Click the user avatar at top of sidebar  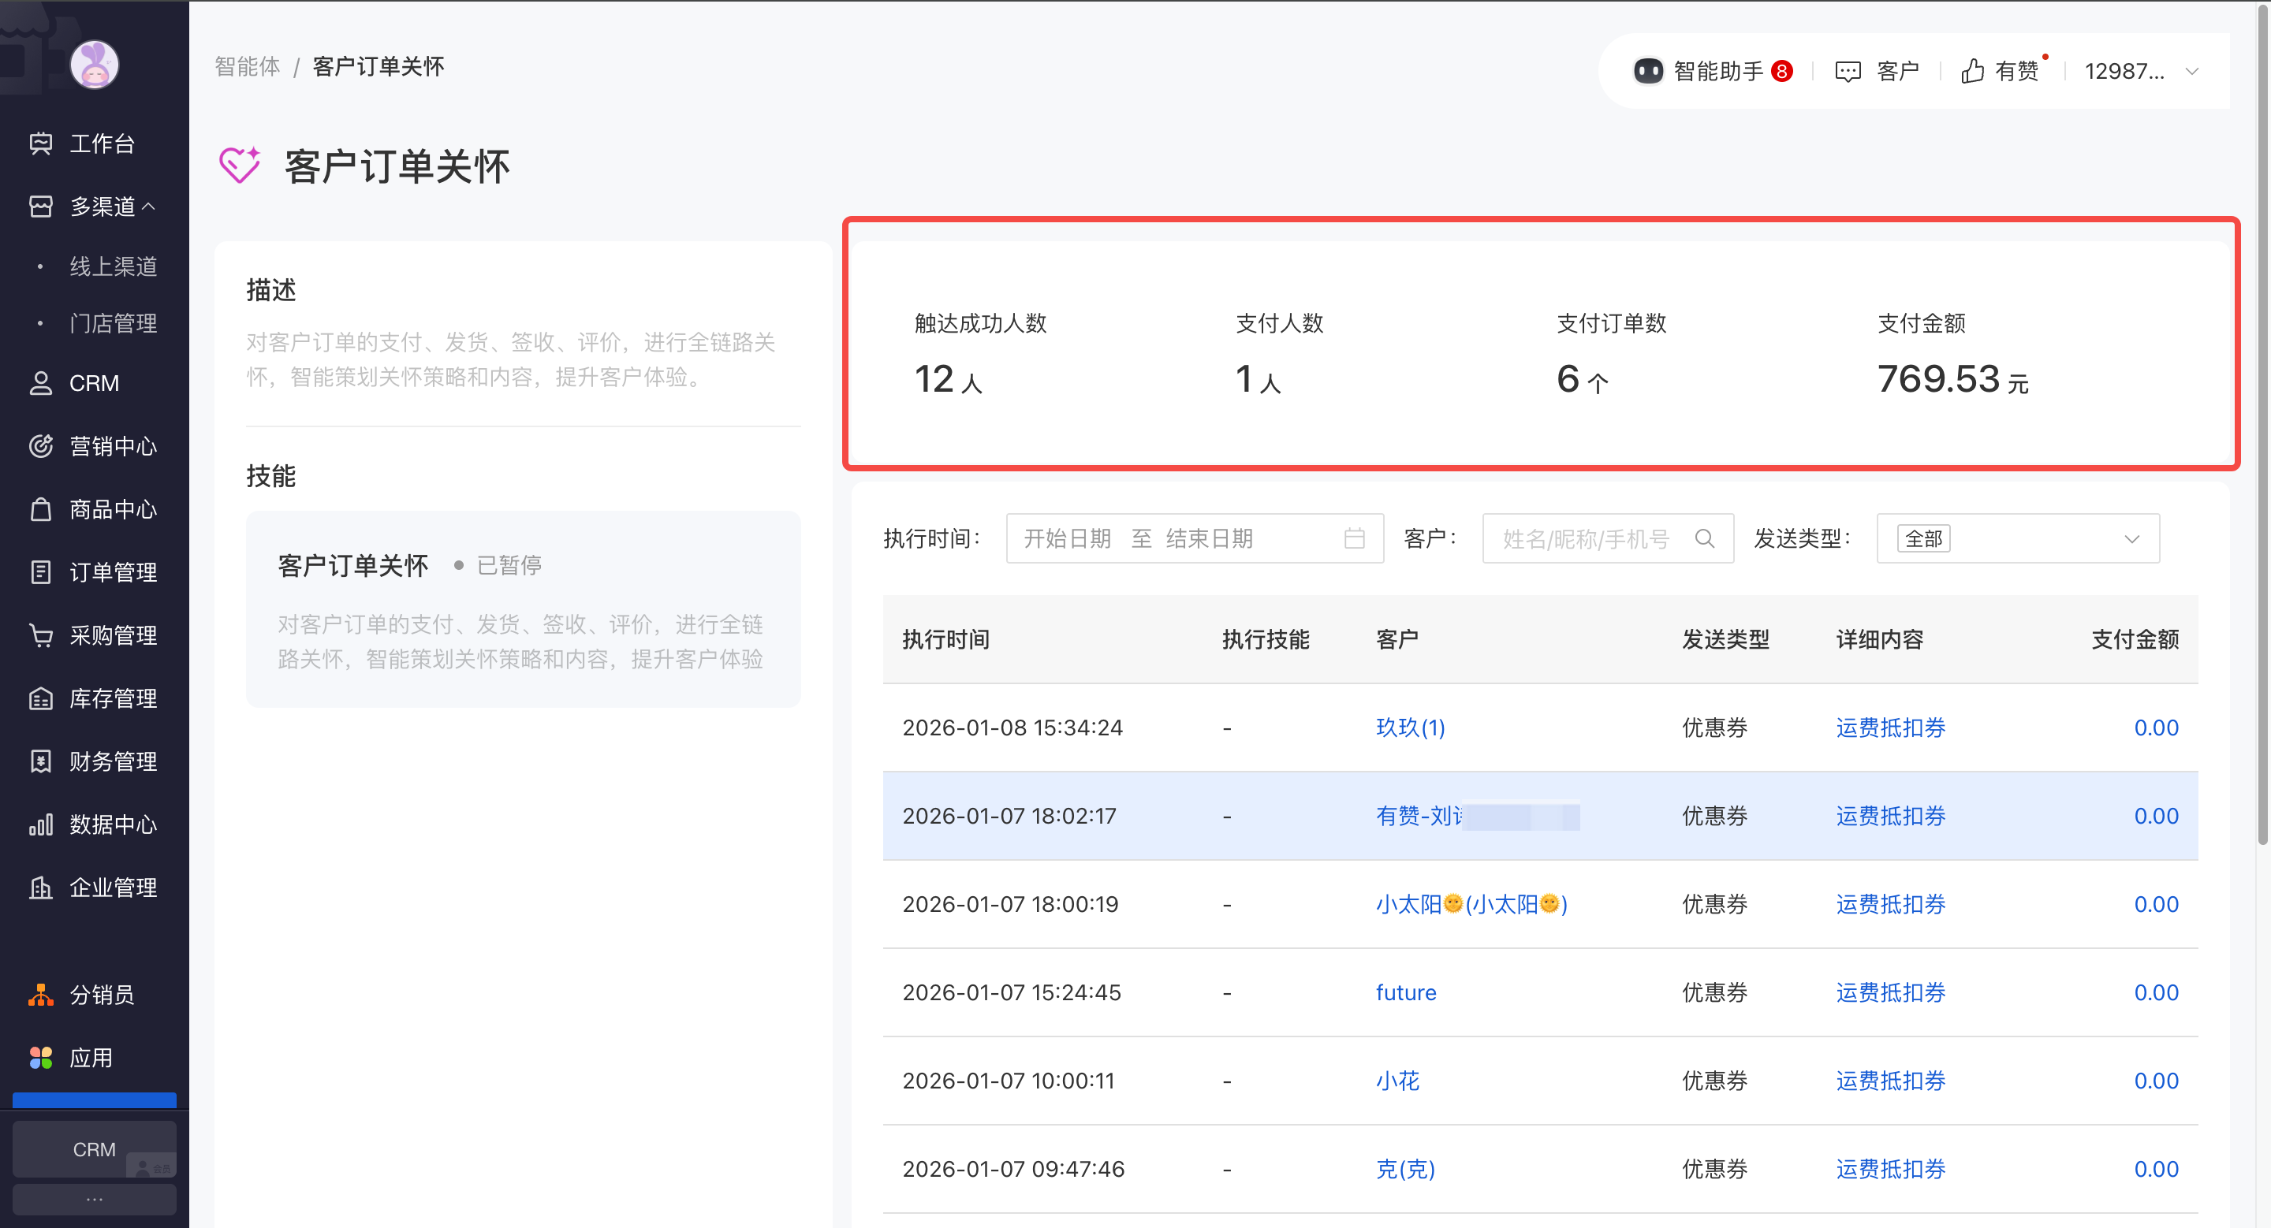pos(95,65)
